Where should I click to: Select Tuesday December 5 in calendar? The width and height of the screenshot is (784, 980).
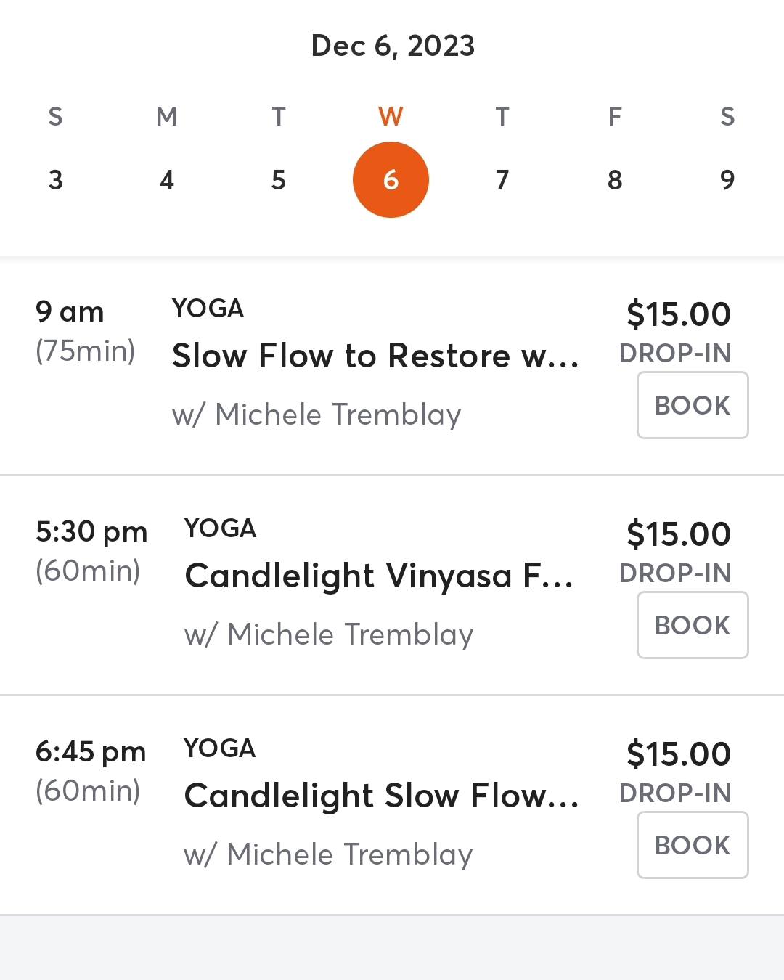279,179
